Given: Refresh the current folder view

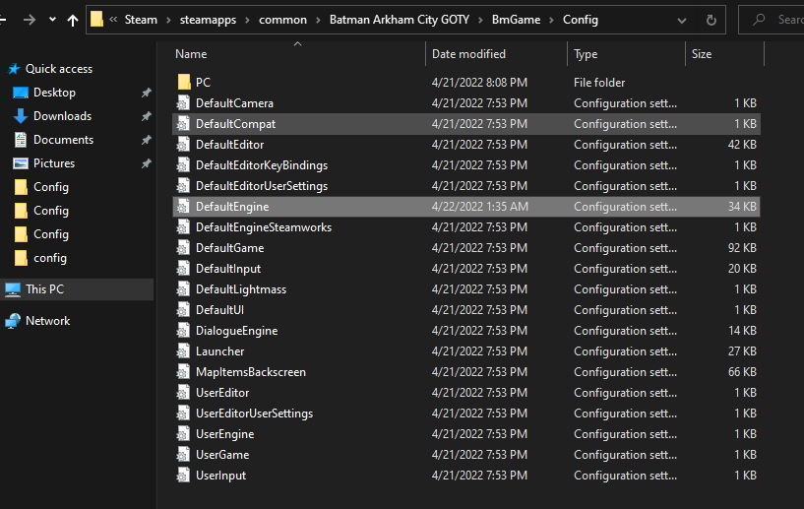Looking at the screenshot, I should coord(711,20).
